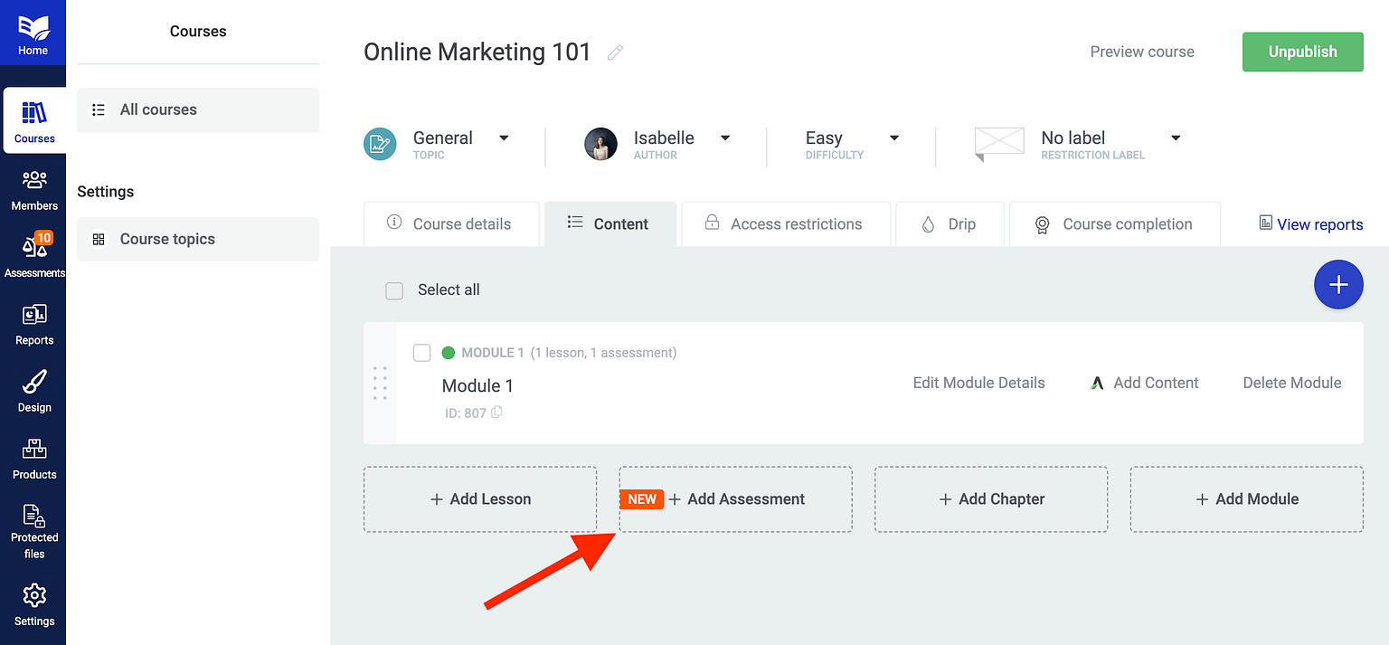Click the blue plus button to add content

click(x=1338, y=284)
